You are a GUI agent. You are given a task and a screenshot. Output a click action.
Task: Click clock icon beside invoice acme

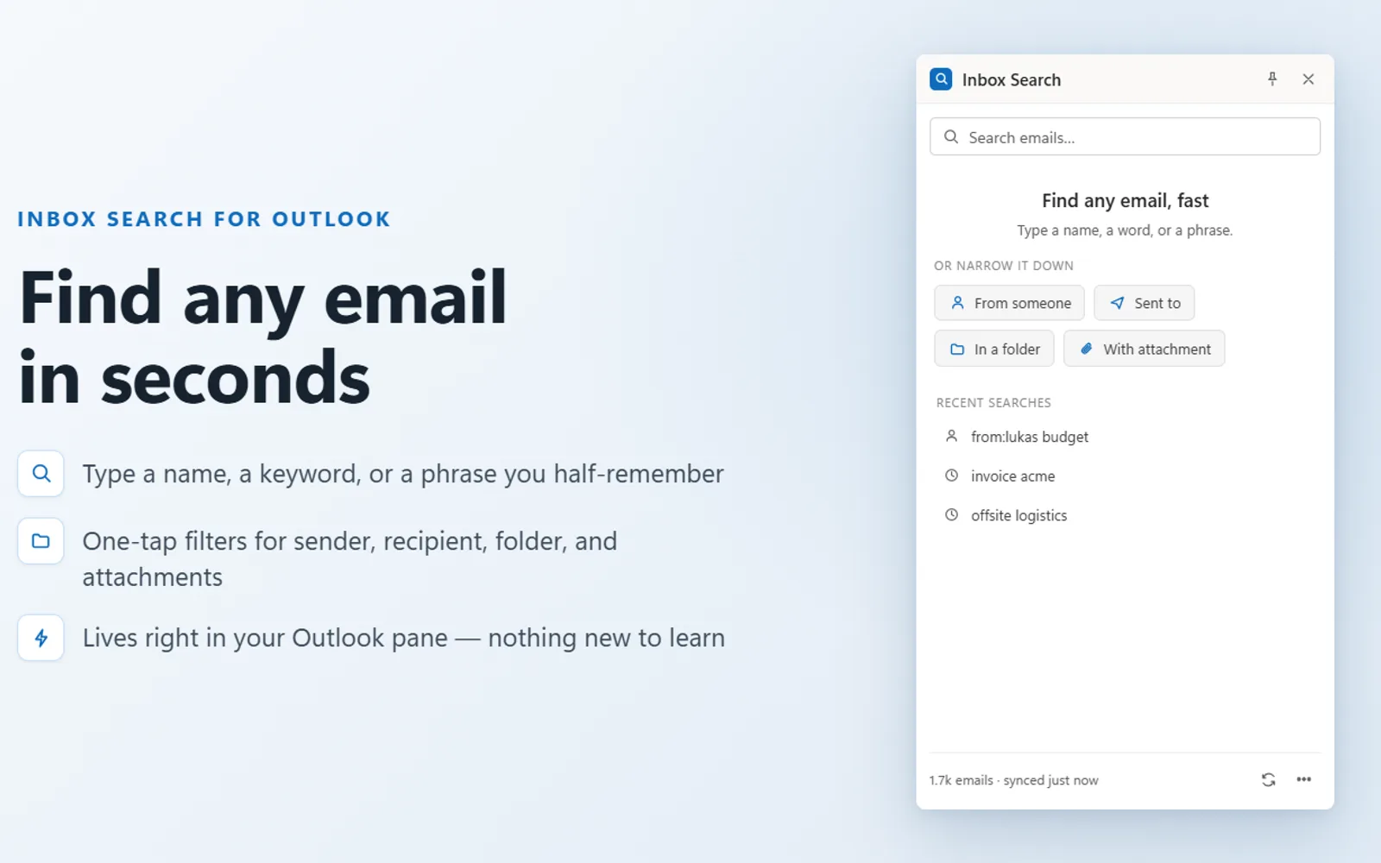coord(951,476)
